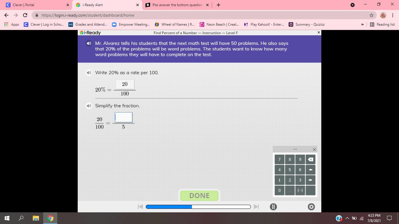Screen dimensions: 399x224
Task: Expand hidden bookmarks chevron
Action: (x=362, y=24)
